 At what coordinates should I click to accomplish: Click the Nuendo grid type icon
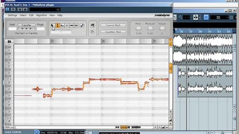(x=231, y=17)
